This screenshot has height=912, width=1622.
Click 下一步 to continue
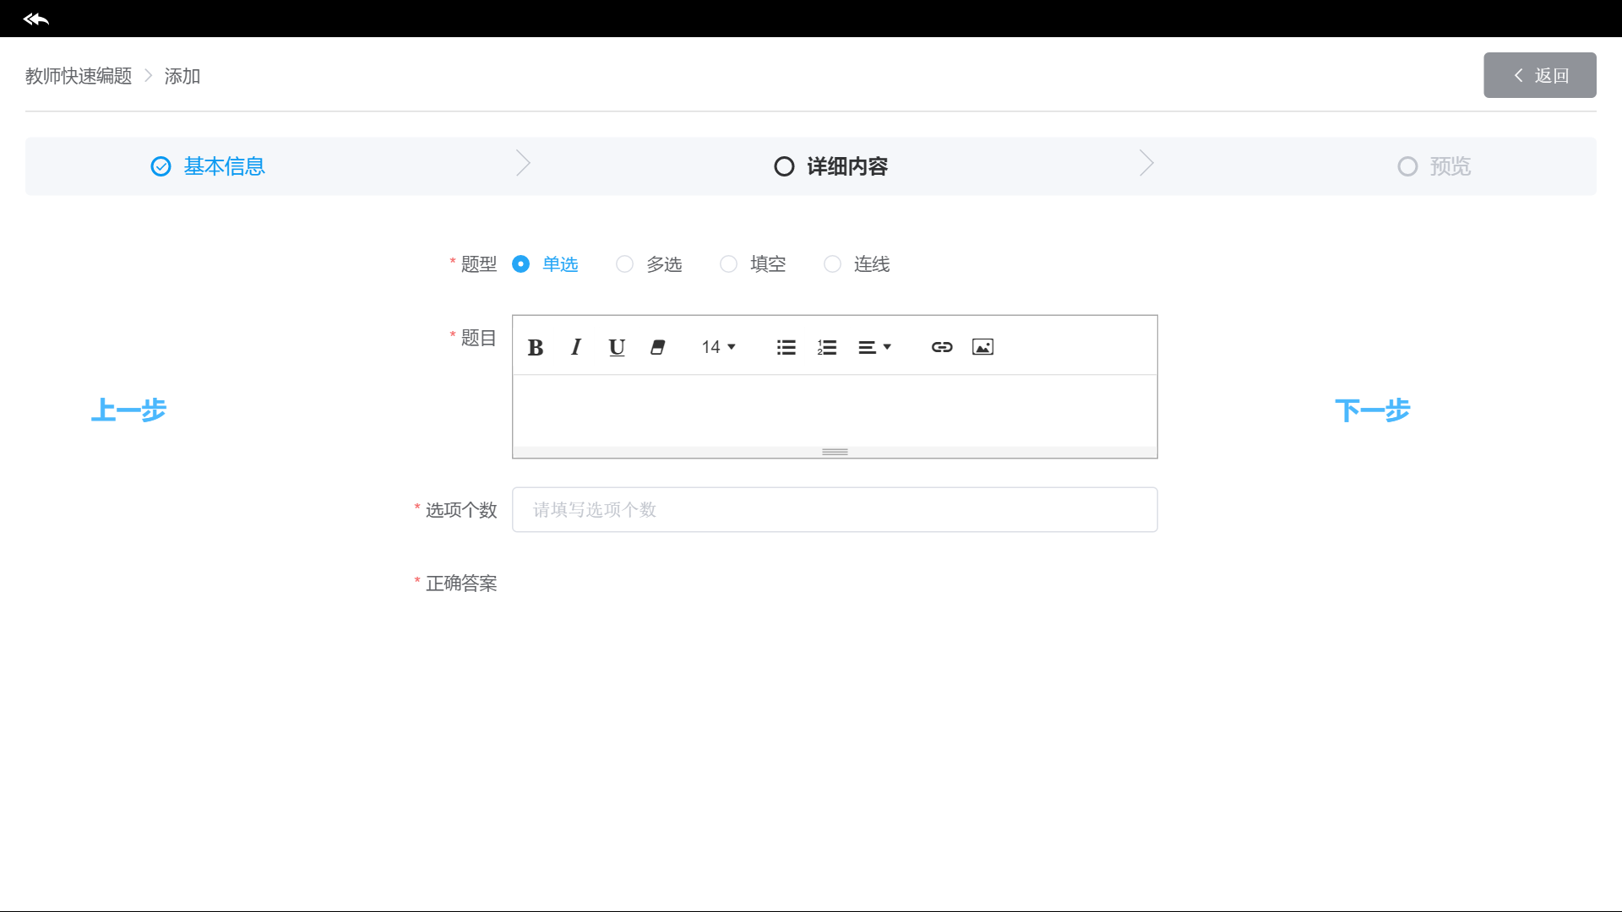1372,410
